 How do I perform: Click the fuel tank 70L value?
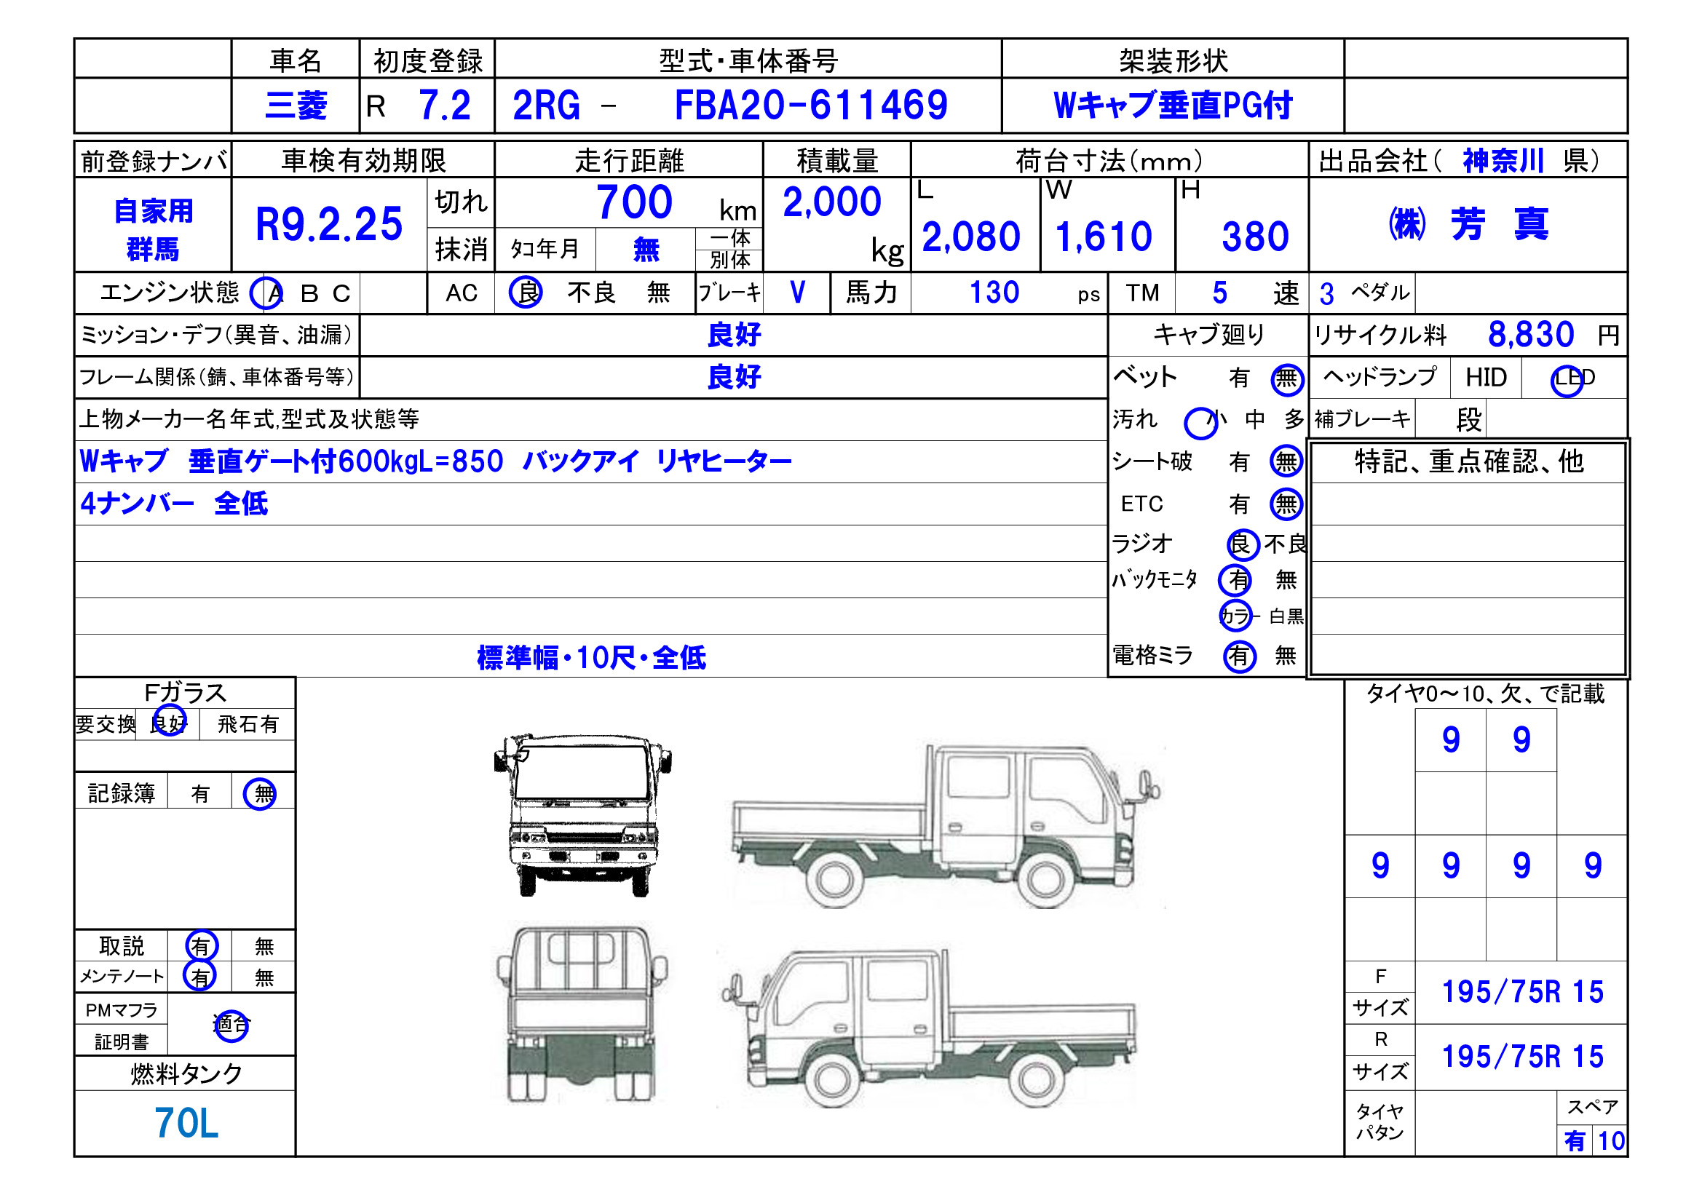point(186,1124)
